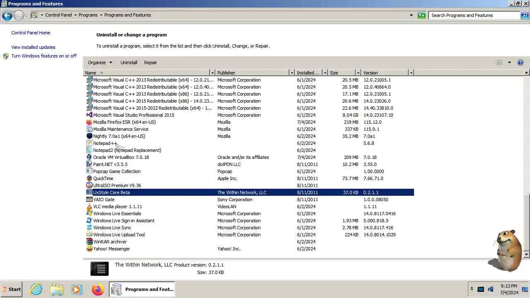Click the Microsoft Visual Studio Professional 2015 icon
The height and width of the screenshot is (298, 530).
(x=89, y=115)
